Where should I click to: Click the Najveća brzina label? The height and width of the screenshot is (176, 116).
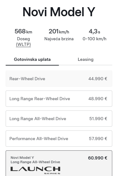point(59,39)
